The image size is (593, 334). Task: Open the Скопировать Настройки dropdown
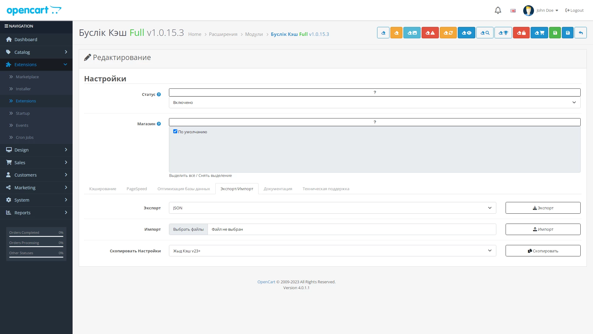pos(333,251)
